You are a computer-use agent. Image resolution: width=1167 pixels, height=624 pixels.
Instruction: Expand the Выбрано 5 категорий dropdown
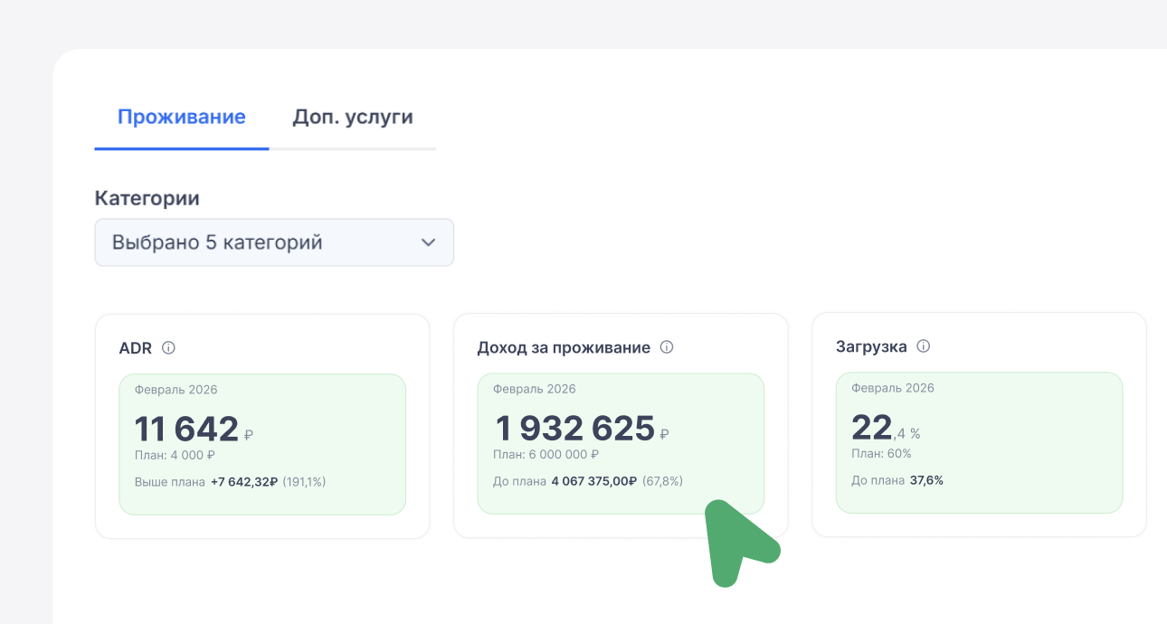[274, 242]
